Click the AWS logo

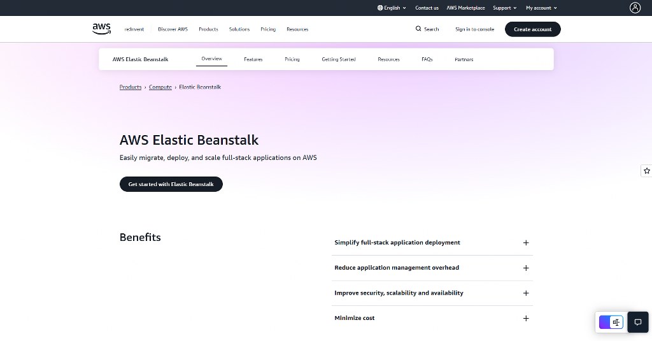(x=101, y=29)
